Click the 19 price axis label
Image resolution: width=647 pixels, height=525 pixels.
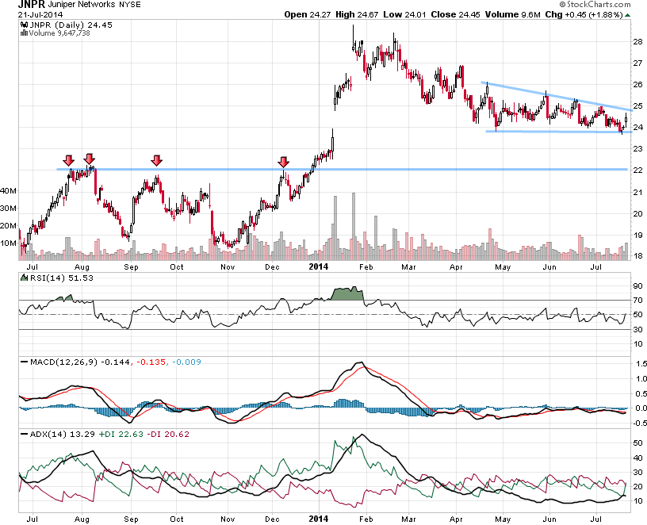coord(638,236)
